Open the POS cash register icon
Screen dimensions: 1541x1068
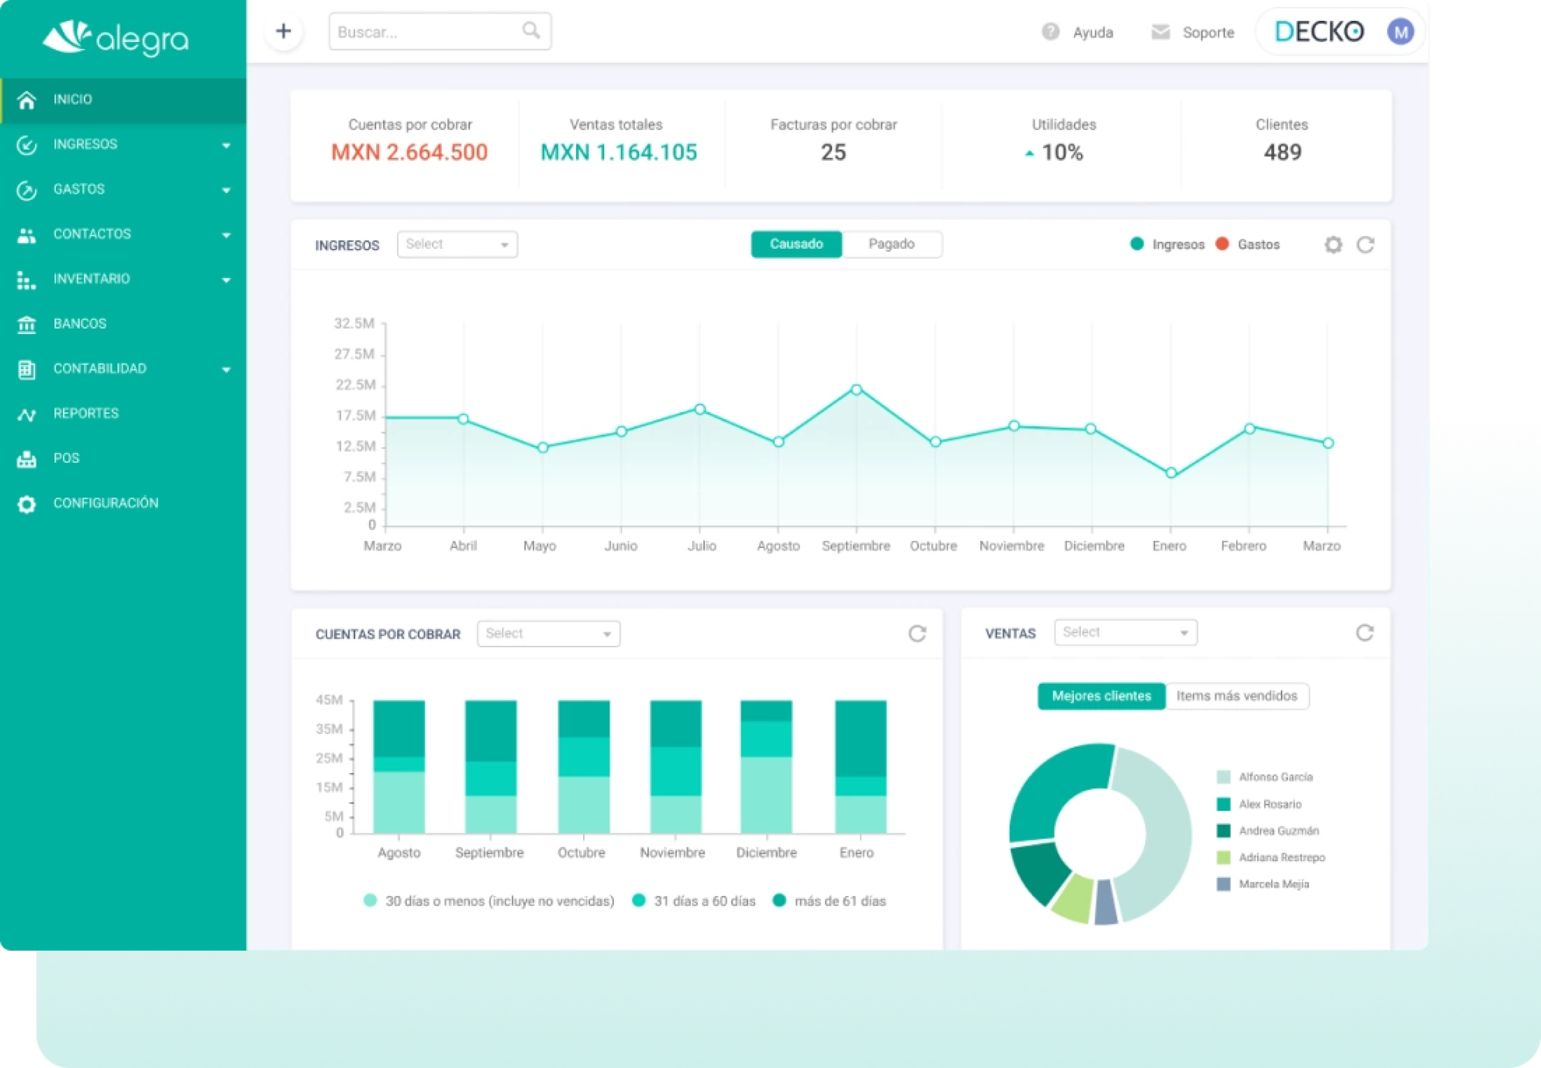click(27, 459)
